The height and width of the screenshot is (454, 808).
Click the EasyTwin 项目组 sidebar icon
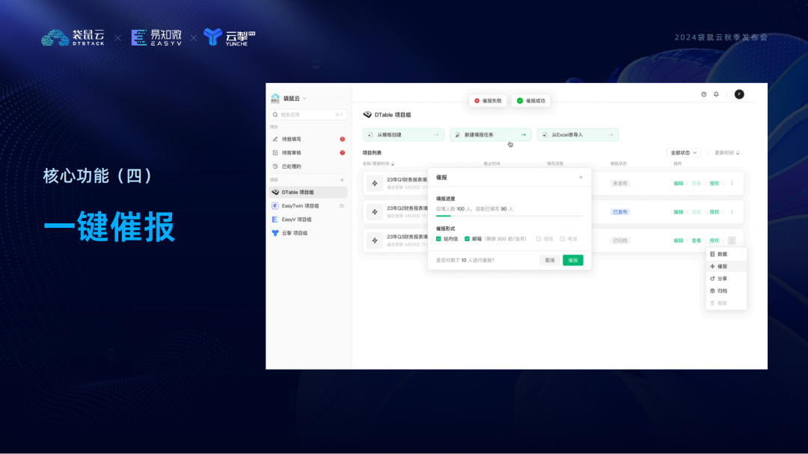(x=274, y=205)
